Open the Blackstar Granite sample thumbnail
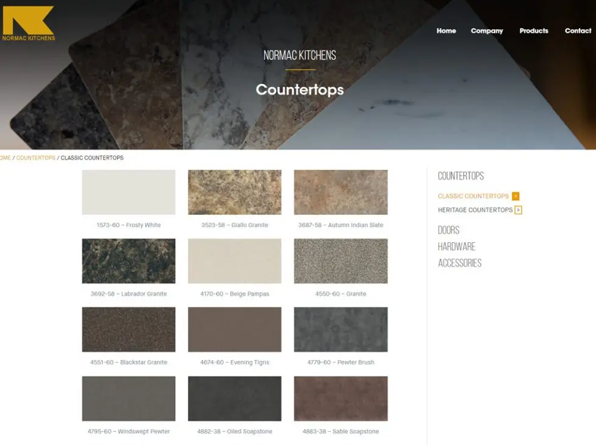This screenshot has width=596, height=445. coord(128,329)
